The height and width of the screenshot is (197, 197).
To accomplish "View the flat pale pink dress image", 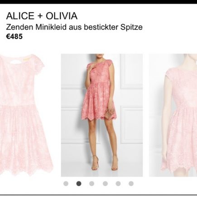I will click(x=25, y=115).
